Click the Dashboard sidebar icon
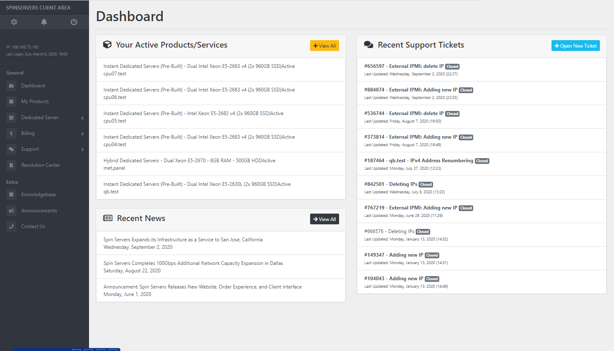 12,86
